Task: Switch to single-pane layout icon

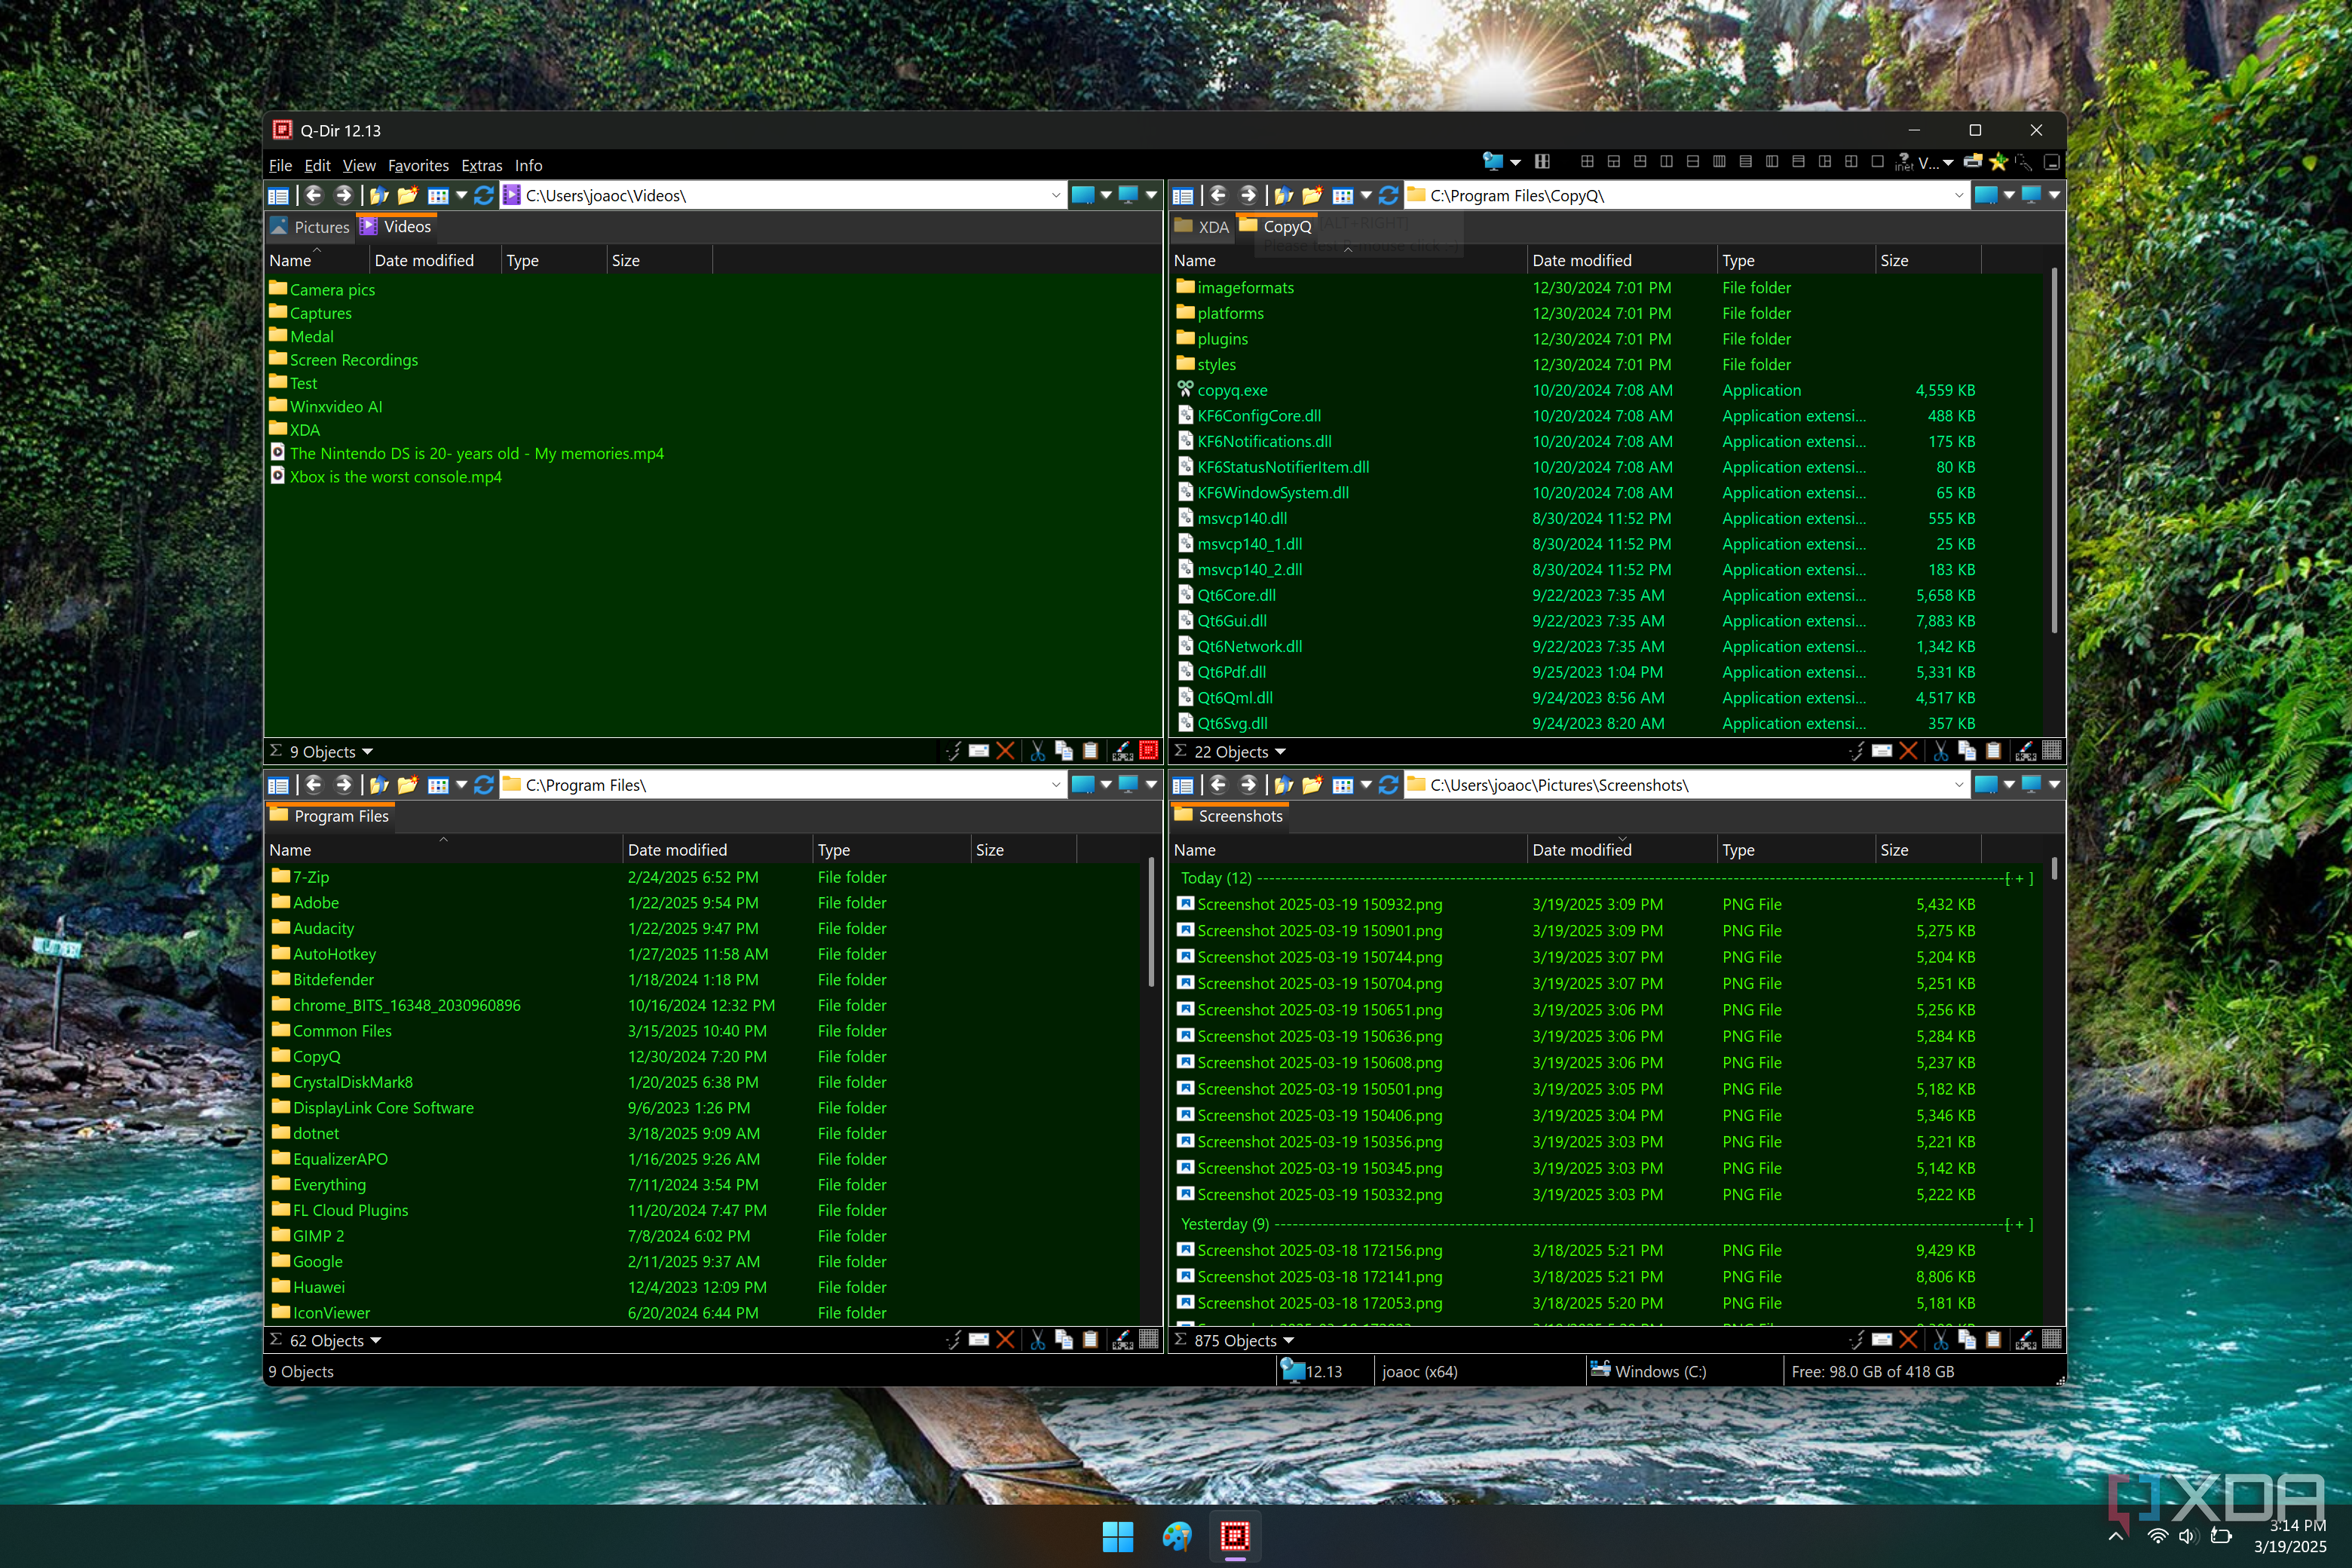Action: click(x=1877, y=162)
